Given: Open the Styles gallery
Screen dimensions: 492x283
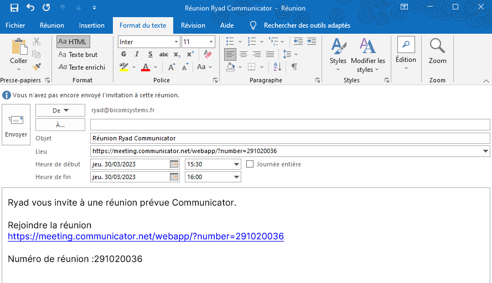Looking at the screenshot, I should (x=338, y=54).
